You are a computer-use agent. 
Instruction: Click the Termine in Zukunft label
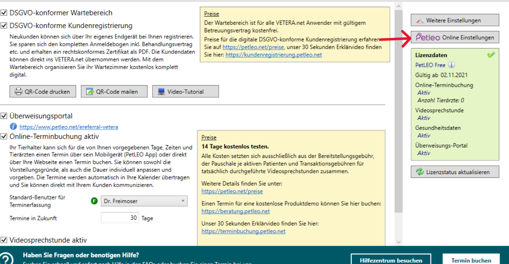pyautogui.click(x=33, y=218)
